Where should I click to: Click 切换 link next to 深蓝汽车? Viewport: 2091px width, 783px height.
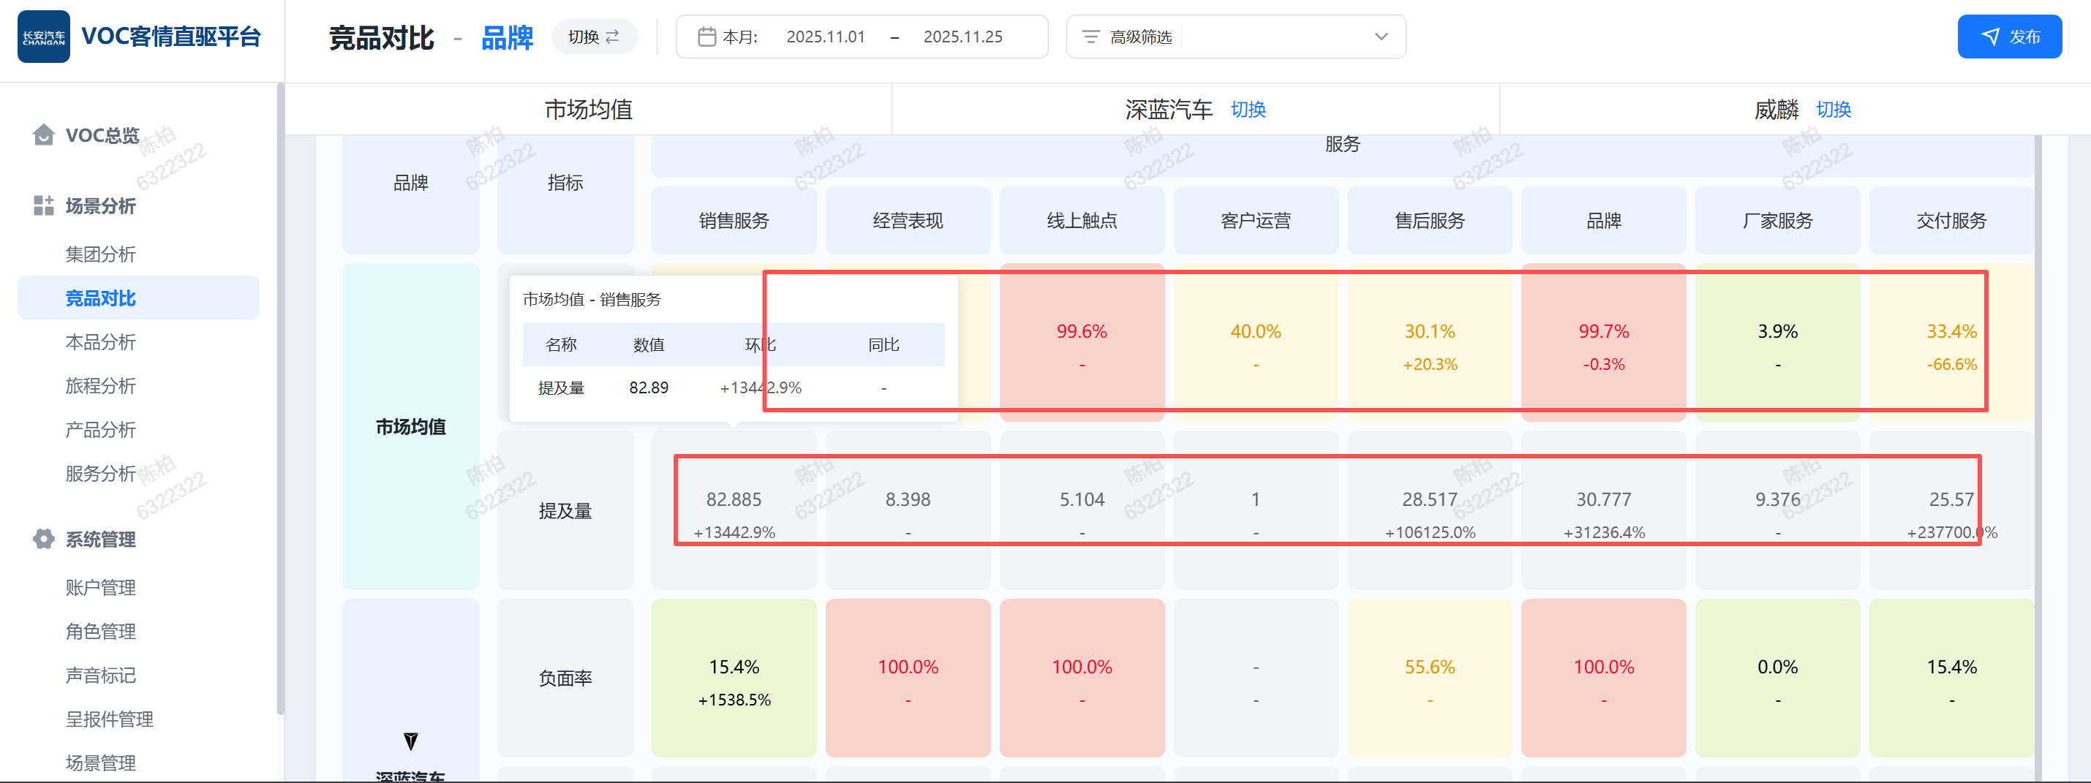click(x=1248, y=110)
